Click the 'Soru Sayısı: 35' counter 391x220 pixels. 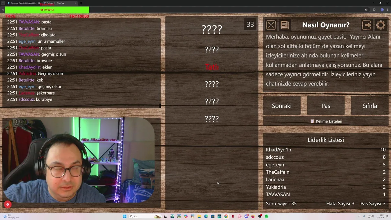[x=281, y=204]
